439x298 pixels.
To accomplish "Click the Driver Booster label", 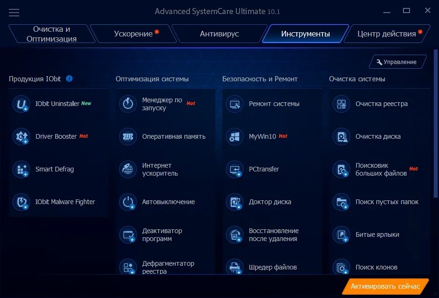I will point(56,136).
